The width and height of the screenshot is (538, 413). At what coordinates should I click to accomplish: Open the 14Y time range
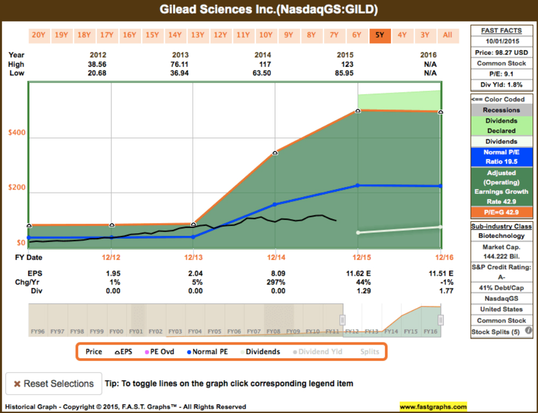pos(175,36)
